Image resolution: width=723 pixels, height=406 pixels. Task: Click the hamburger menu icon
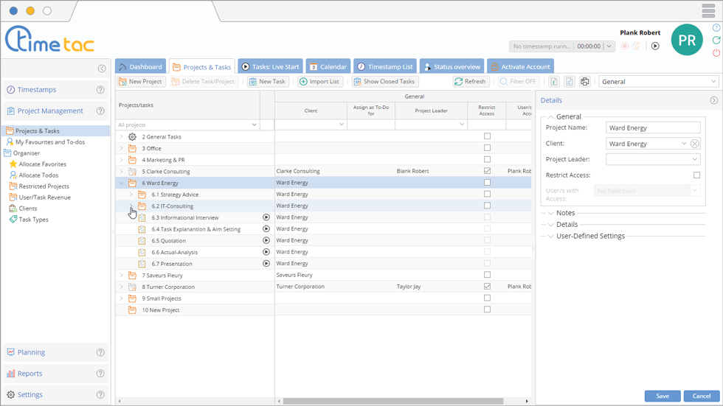pos(708,10)
